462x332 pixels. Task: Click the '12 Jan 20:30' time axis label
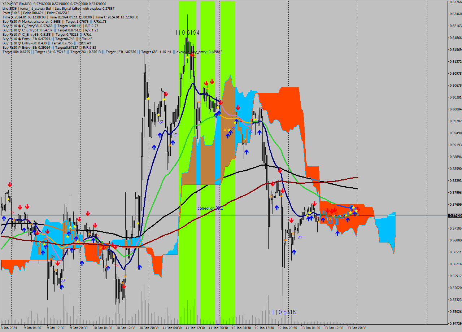(287, 328)
